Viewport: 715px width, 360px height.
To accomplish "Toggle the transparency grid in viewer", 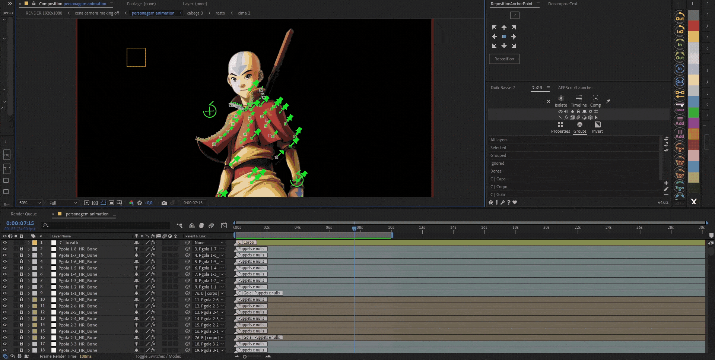I will coord(95,203).
